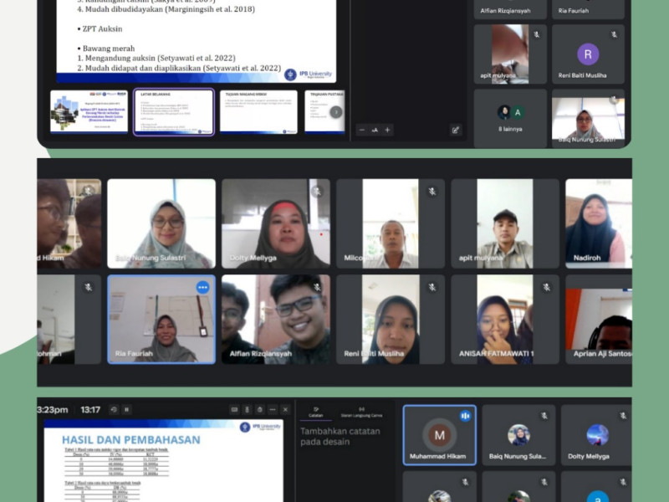Image resolution: width=669 pixels, height=502 pixels.
Task: Select the Tujuan Magang/Kerja slide thumbnail
Action: tap(258, 112)
